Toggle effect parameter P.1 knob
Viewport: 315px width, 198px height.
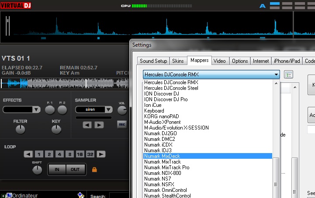point(50,110)
